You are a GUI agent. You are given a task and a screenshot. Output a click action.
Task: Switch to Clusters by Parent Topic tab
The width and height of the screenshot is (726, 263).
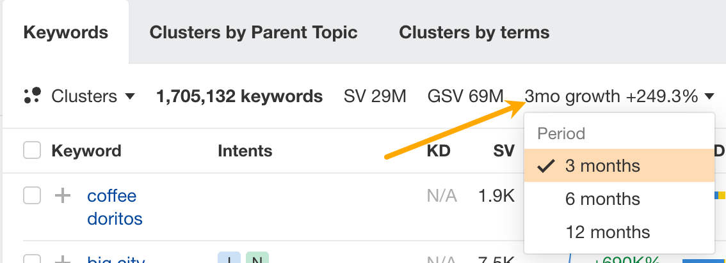(254, 32)
